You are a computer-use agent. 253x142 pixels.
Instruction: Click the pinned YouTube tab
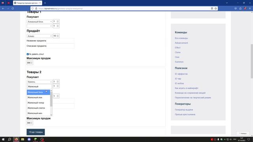[9, 3]
